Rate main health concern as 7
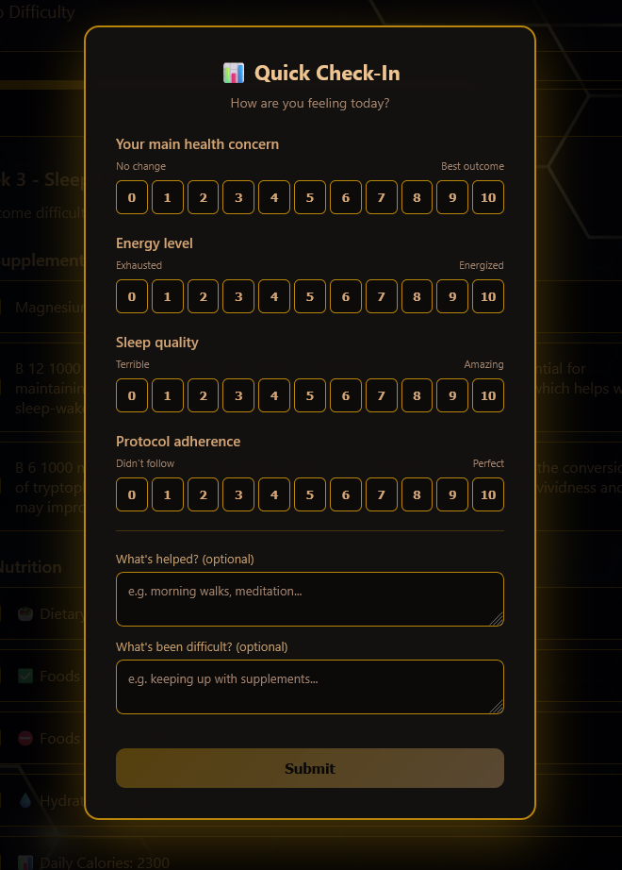 [381, 197]
